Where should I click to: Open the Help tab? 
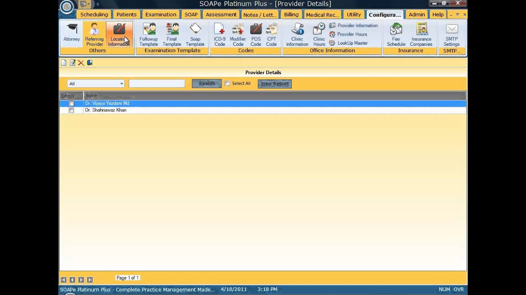[438, 15]
